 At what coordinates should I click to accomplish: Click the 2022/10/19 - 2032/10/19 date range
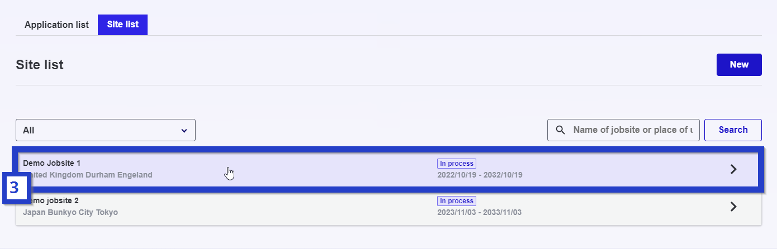tap(480, 175)
